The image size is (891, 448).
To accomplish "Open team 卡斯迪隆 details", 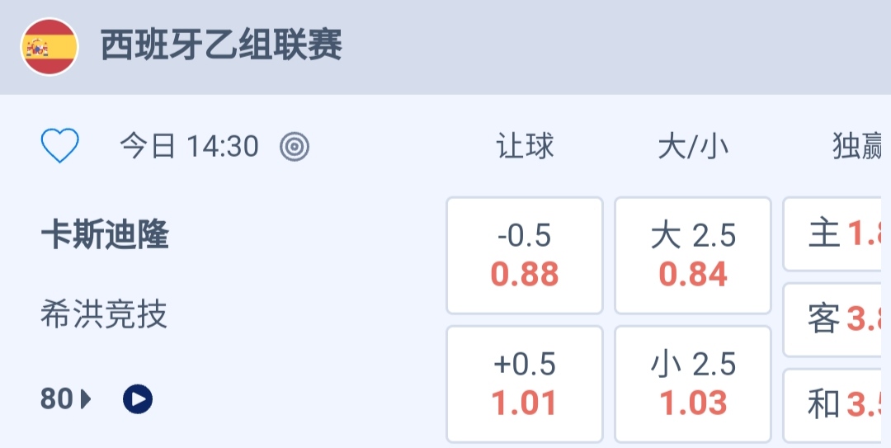I will coord(105,236).
